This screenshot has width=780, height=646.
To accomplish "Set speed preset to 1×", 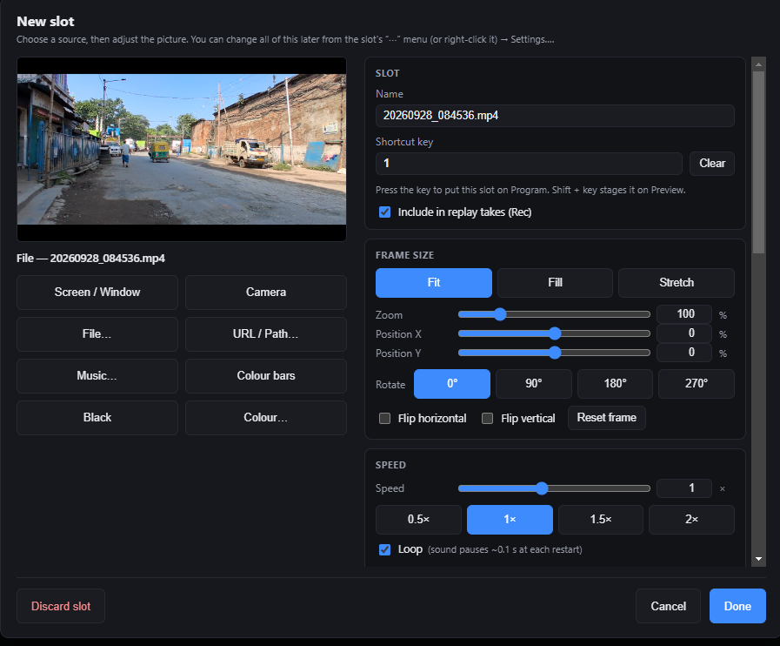I will coord(510,520).
